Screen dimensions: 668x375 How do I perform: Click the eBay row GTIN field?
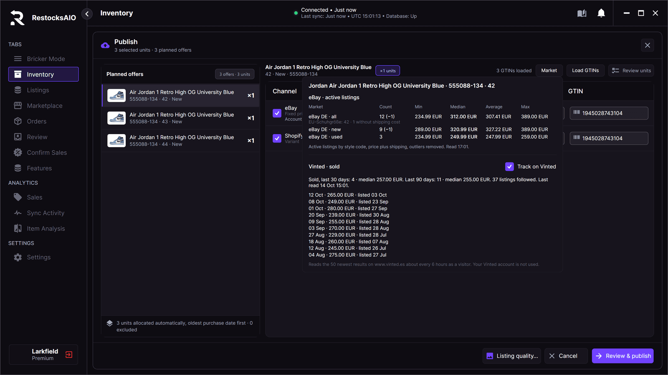point(609,113)
